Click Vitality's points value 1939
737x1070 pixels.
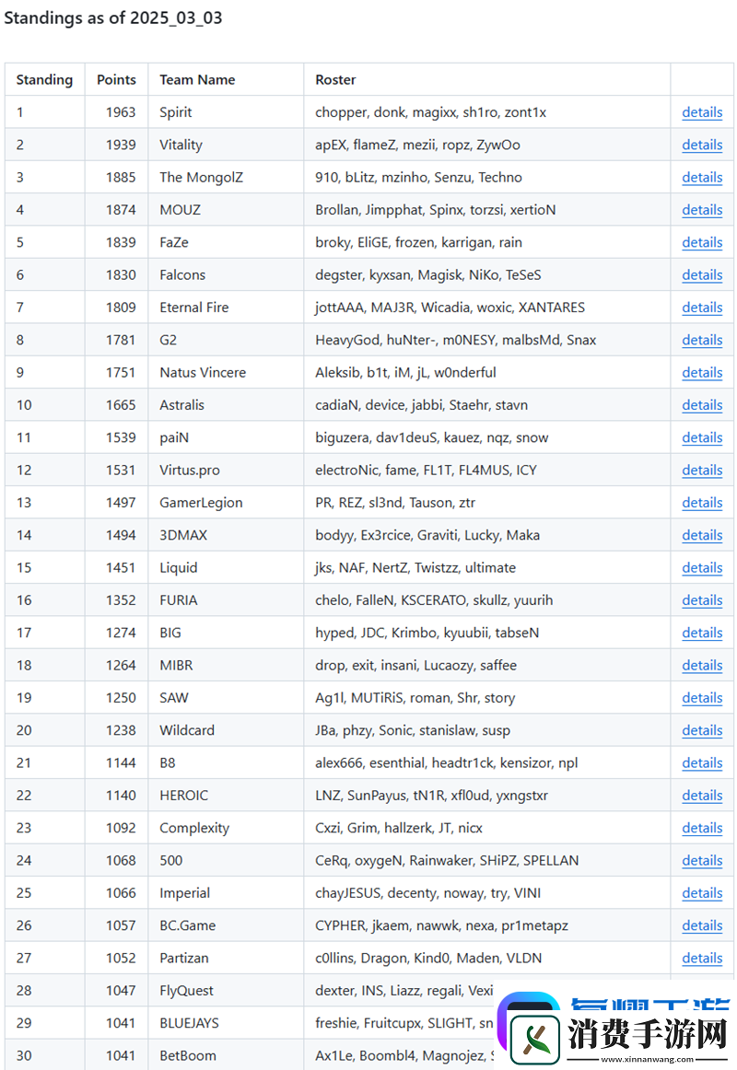[x=121, y=145]
